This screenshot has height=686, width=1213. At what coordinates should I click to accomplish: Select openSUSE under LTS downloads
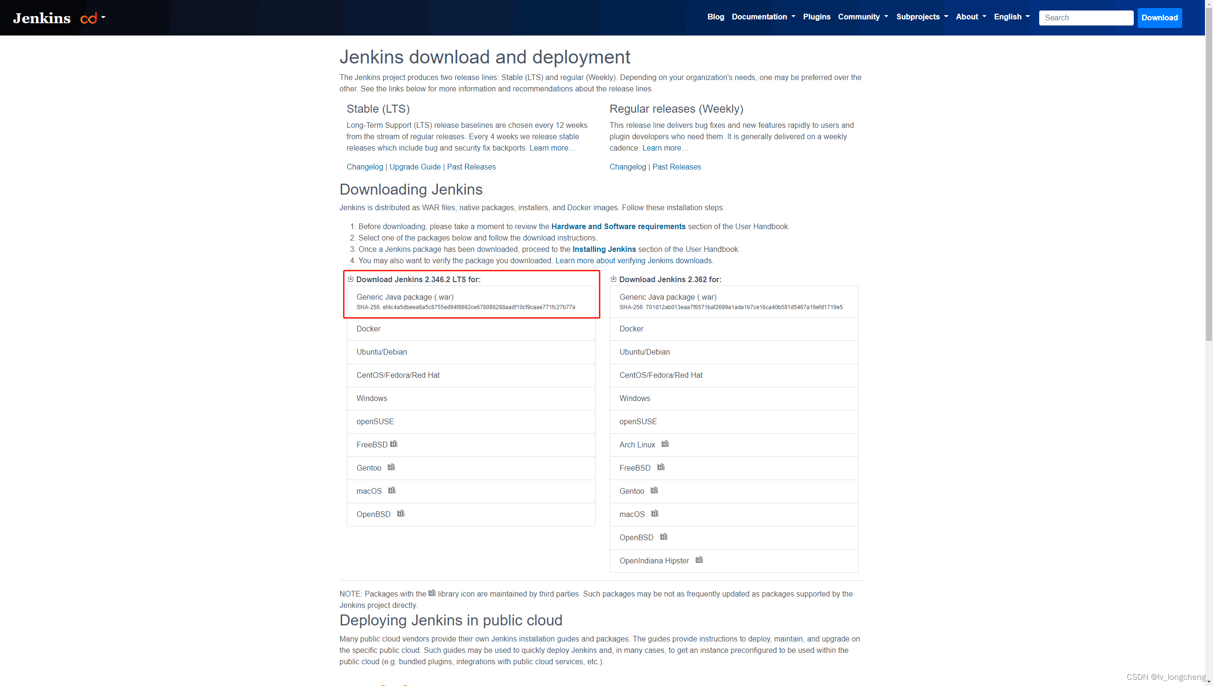point(471,422)
